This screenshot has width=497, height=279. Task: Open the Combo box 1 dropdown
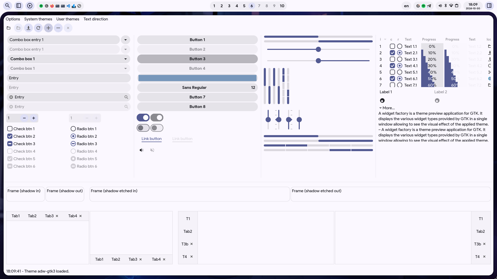pos(69,59)
